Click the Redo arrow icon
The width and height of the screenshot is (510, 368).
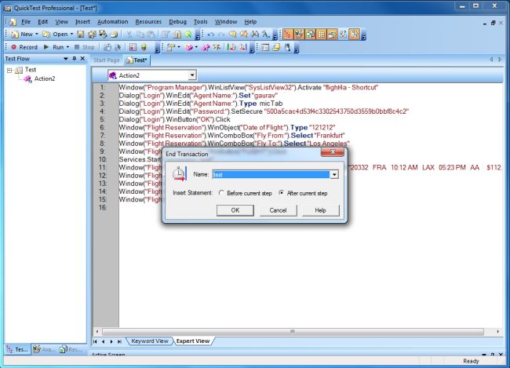click(x=221, y=35)
